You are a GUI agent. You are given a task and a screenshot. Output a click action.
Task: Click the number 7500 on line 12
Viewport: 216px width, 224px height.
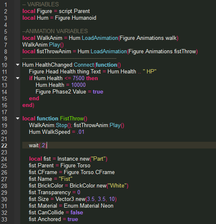(x=79, y=78)
